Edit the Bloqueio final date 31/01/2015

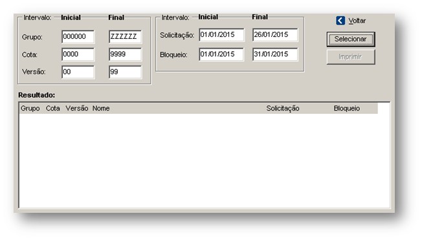[x=275, y=54]
